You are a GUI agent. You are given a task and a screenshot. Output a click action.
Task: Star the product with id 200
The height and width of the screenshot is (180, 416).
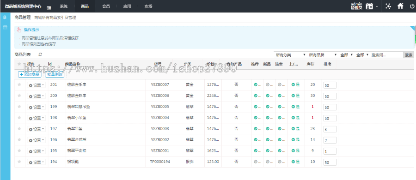[19, 96]
